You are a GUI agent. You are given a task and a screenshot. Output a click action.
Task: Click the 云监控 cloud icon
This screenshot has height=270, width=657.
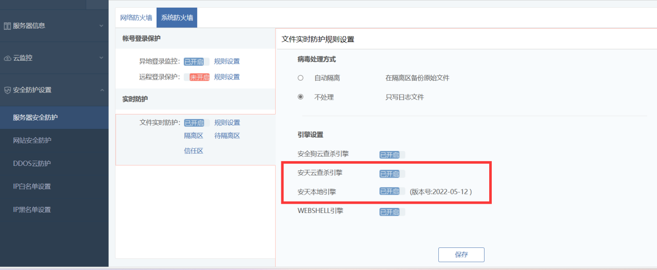7,58
